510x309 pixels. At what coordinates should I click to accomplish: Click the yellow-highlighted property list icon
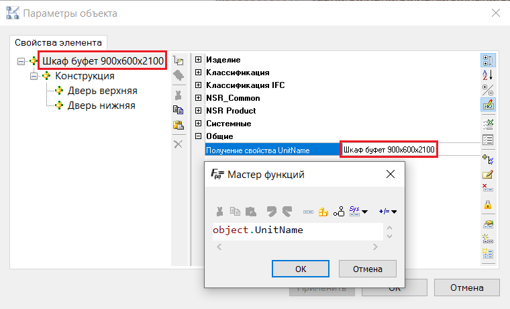488,254
